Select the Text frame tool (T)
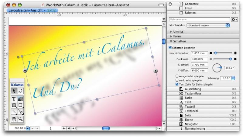 [x=14, y=99]
